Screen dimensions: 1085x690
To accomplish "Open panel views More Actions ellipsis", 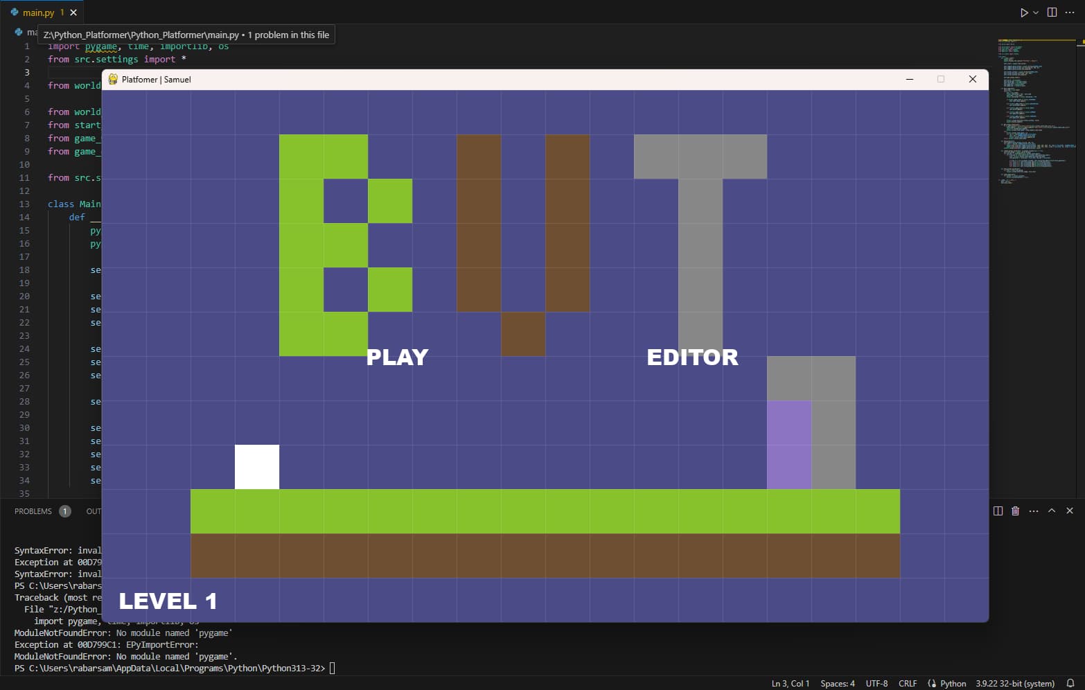I will click(1034, 511).
